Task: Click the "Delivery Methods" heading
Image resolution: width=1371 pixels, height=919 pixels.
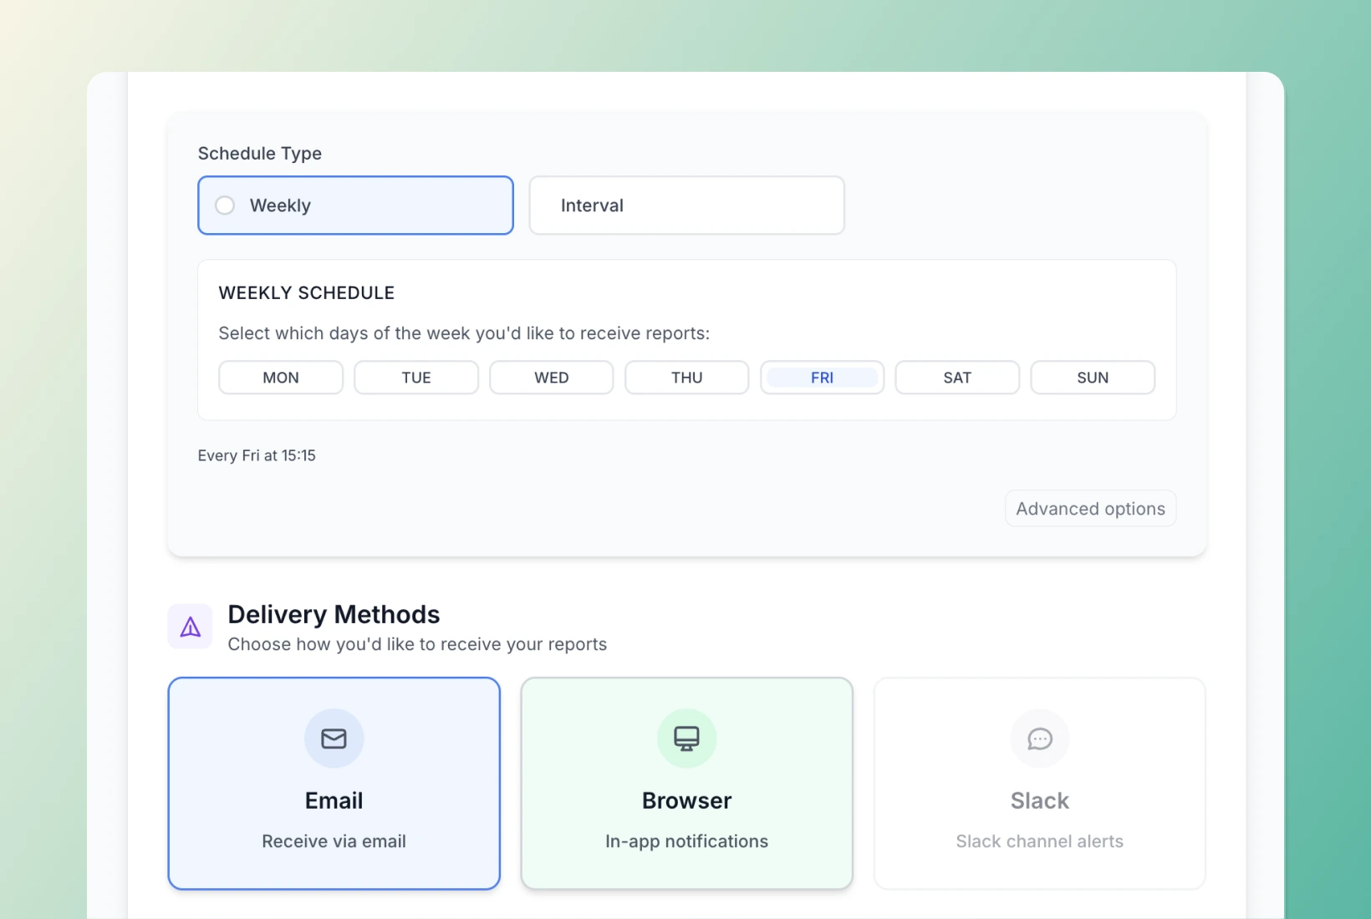Action: (334, 614)
